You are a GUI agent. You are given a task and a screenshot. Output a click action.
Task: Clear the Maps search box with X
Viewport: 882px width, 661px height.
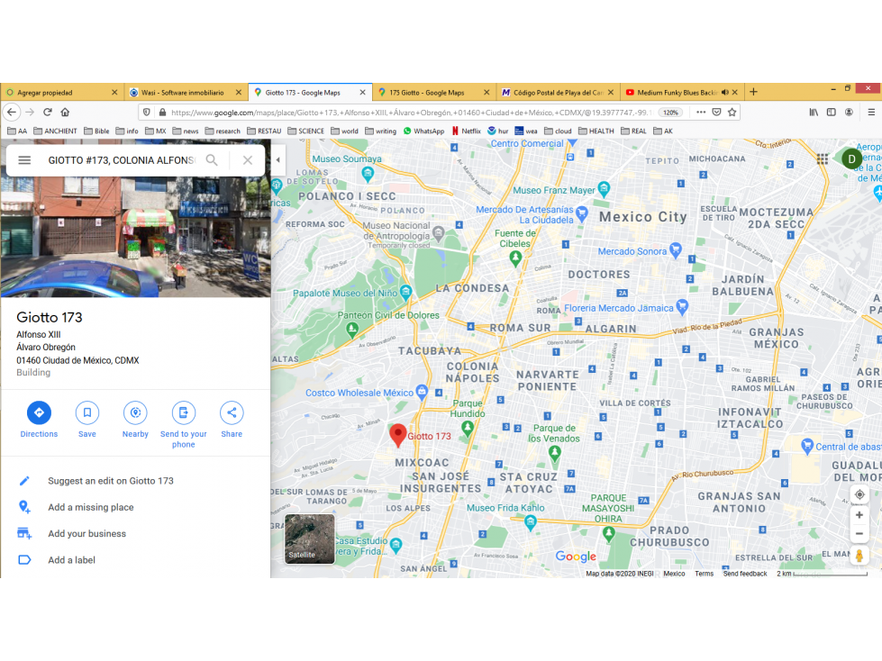248,160
